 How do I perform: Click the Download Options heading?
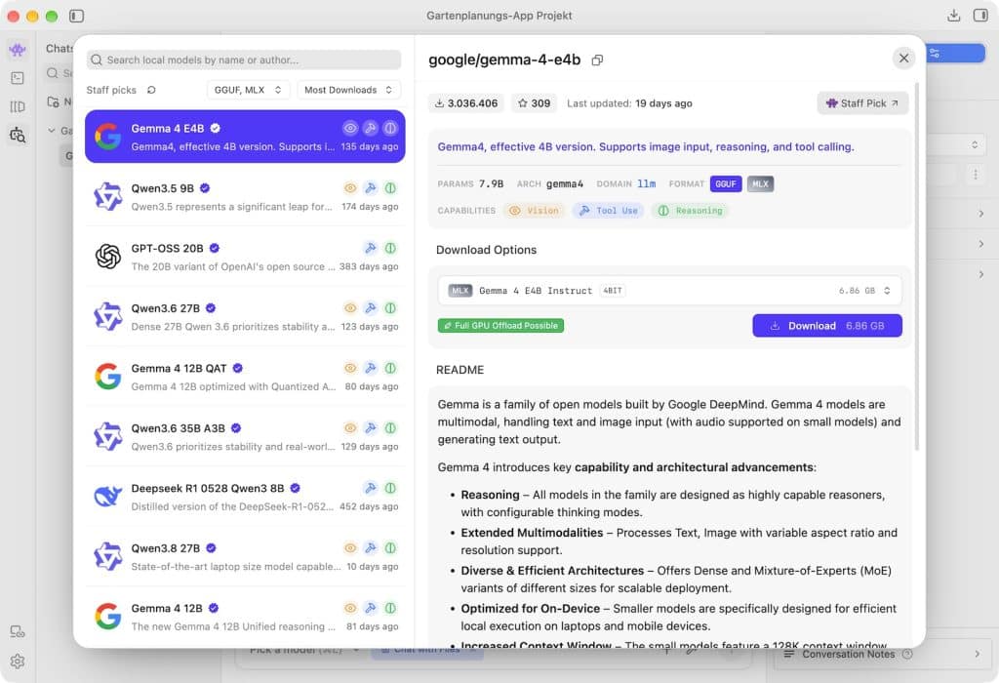point(486,251)
